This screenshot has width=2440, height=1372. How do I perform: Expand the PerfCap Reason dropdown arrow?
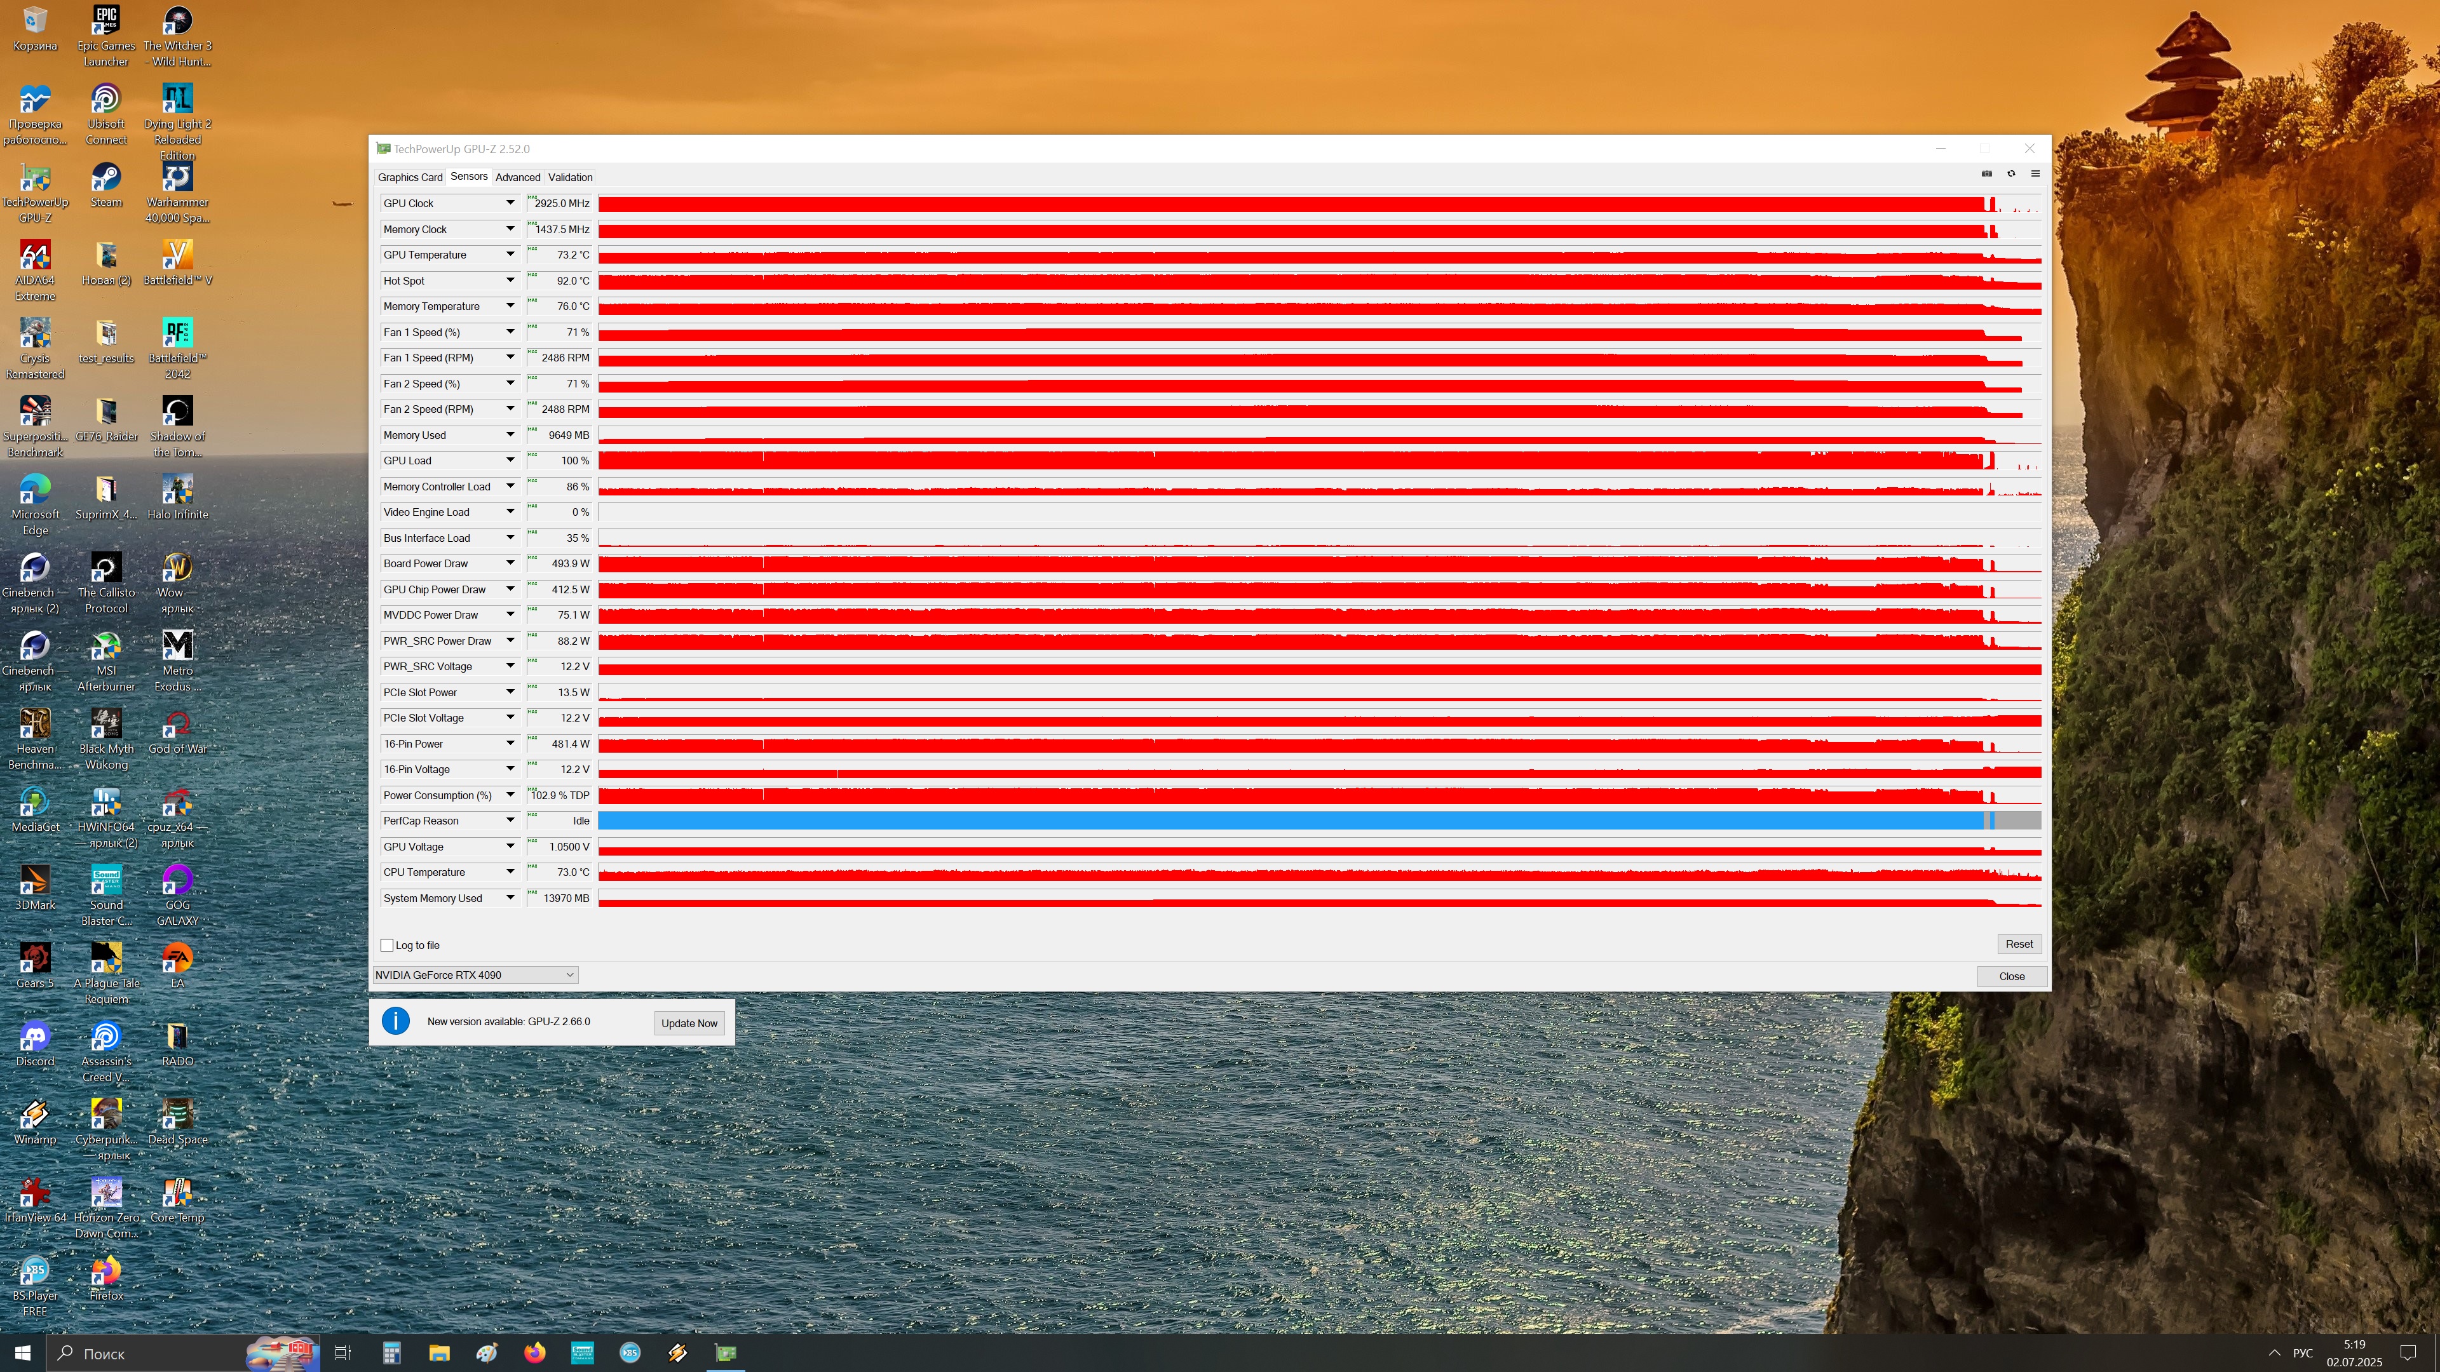(x=510, y=820)
